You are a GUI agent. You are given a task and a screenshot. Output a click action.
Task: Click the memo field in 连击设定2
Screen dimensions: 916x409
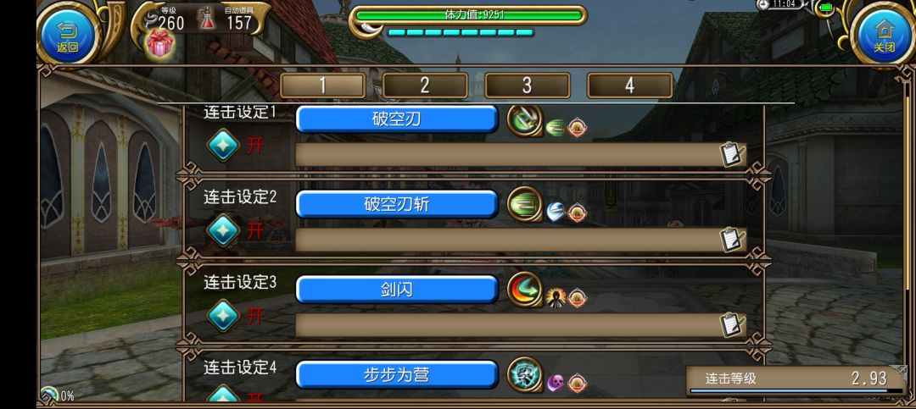[521, 240]
